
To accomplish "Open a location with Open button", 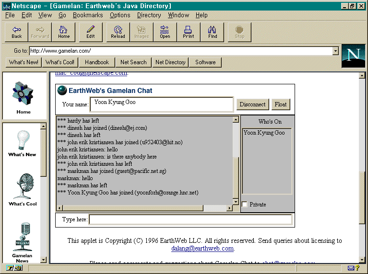I will click(165, 33).
